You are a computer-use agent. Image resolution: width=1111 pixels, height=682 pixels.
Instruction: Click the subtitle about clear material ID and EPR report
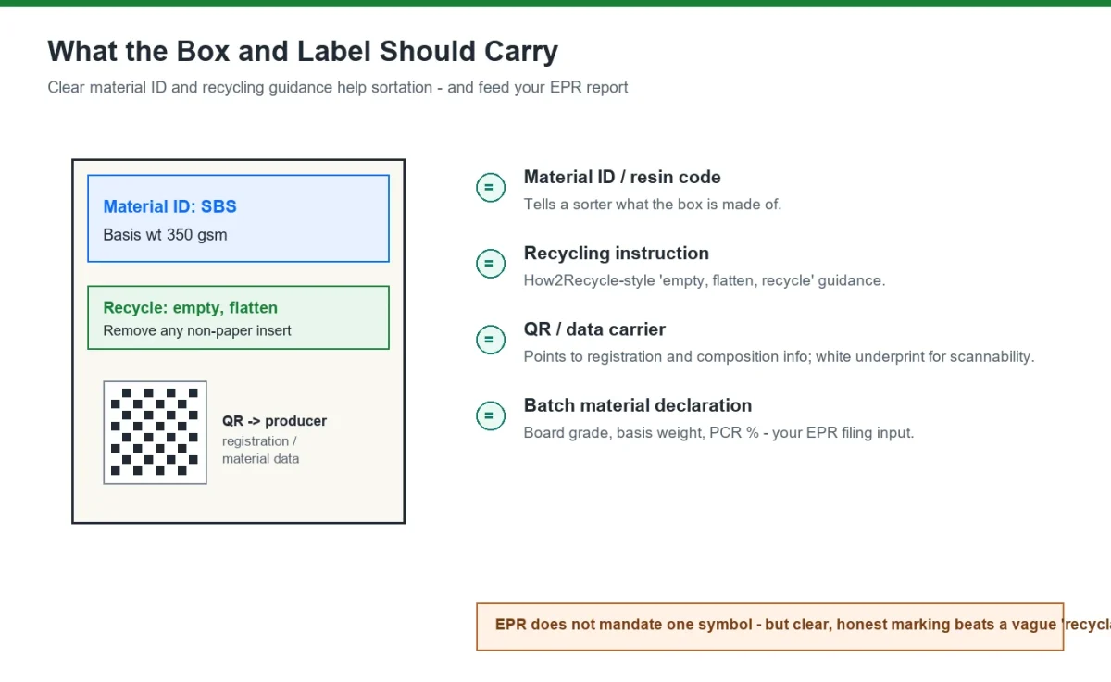tap(338, 88)
